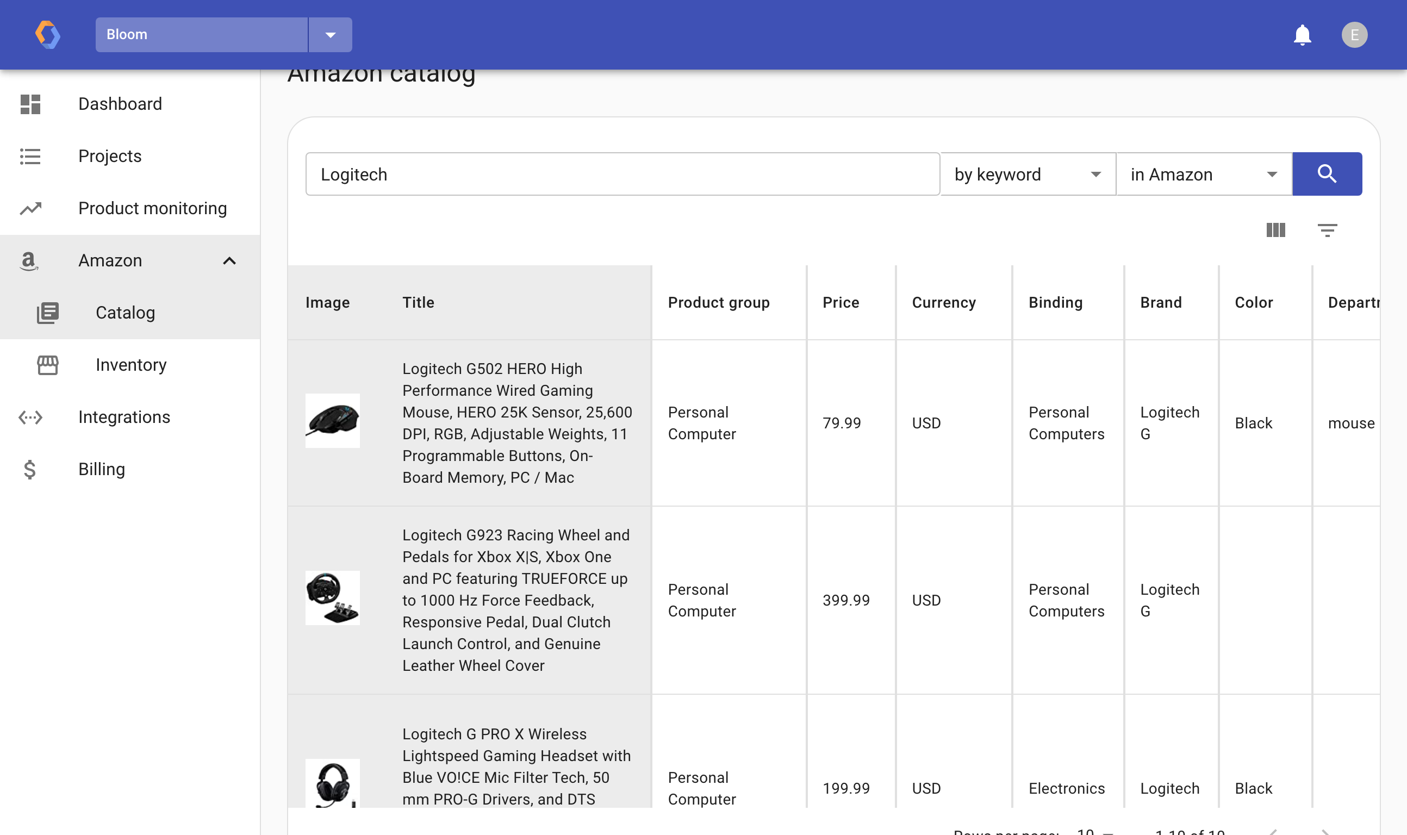
Task: Click the Price column header
Action: tap(841, 302)
